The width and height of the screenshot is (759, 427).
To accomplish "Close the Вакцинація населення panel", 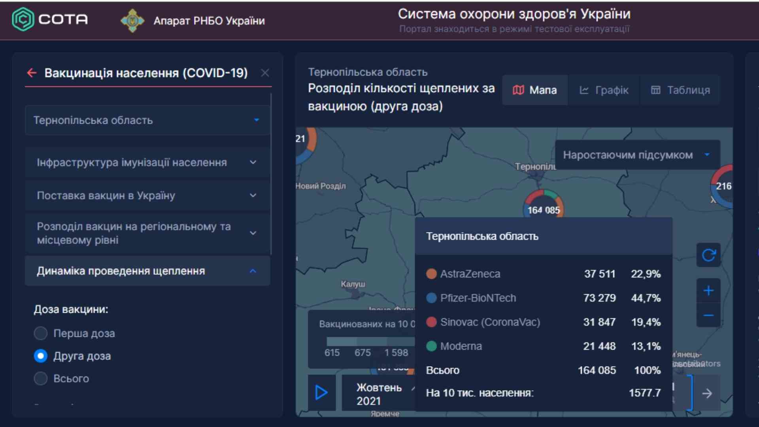I will [x=265, y=73].
